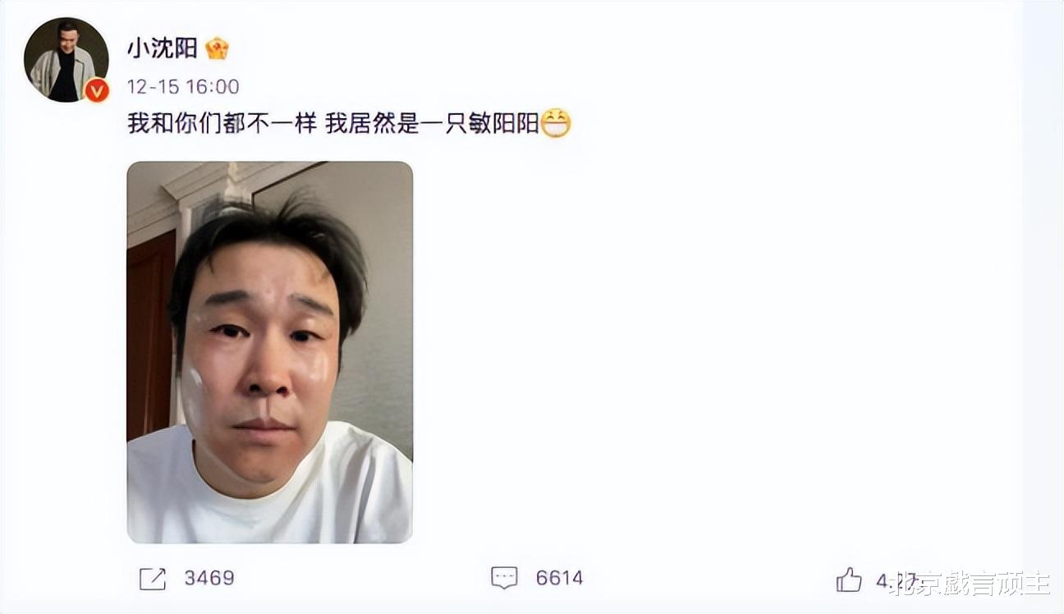Click the repost share icon

(x=153, y=579)
